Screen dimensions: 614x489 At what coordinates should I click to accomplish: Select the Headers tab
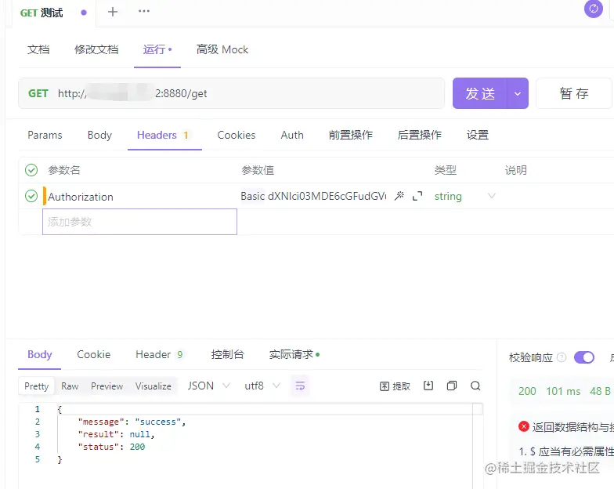163,135
